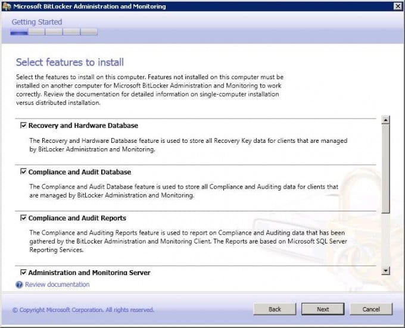405x328 pixels.
Task: Cancel the installation wizard
Action: click(371, 309)
